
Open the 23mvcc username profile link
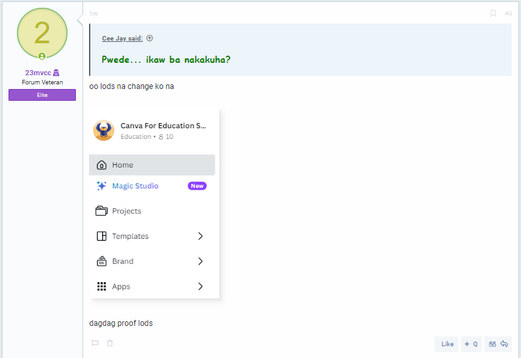coord(38,73)
